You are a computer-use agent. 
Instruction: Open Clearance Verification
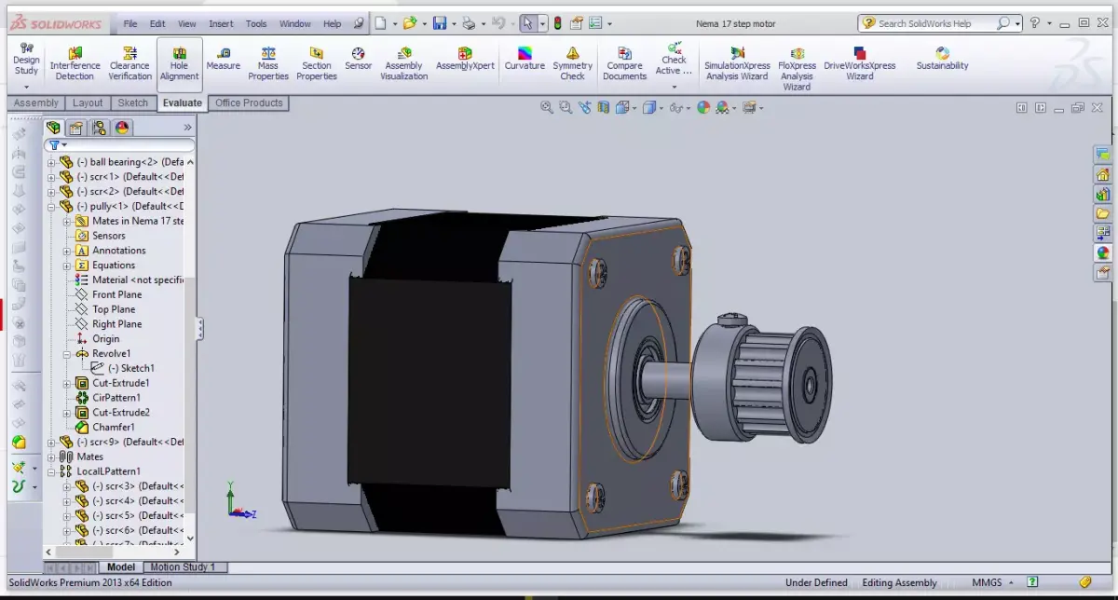(130, 62)
